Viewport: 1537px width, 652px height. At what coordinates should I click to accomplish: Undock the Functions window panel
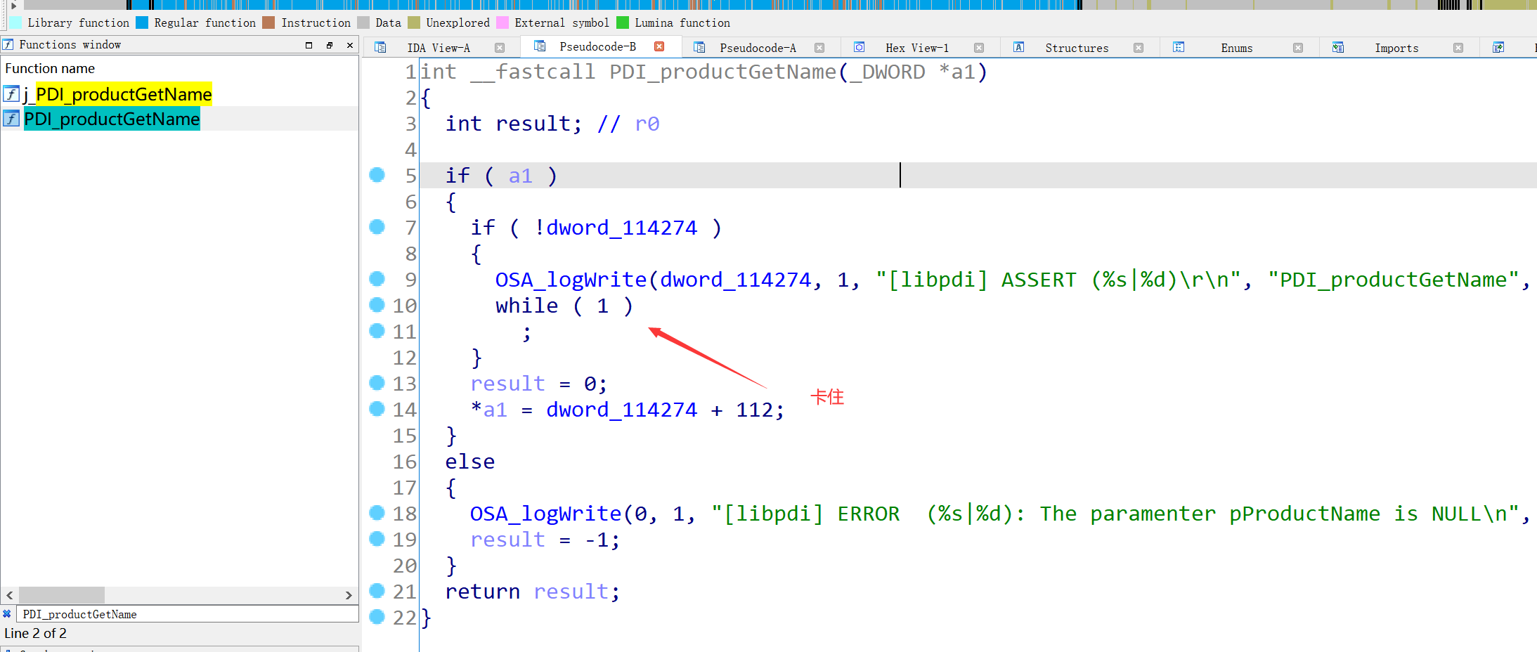330,45
